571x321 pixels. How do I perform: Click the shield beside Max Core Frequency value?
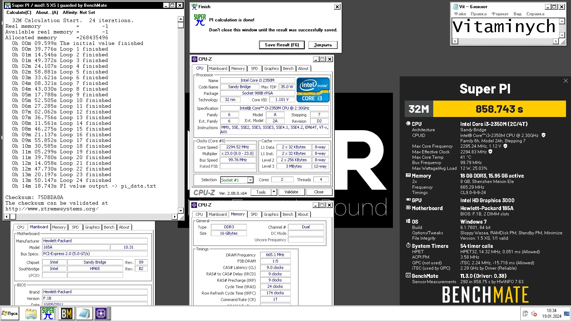[505, 146]
